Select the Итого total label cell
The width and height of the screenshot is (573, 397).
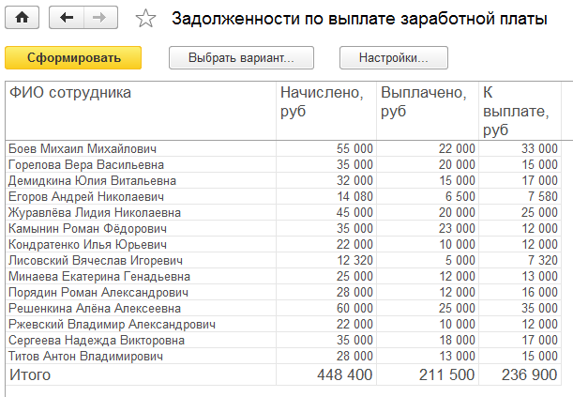[x=141, y=374]
